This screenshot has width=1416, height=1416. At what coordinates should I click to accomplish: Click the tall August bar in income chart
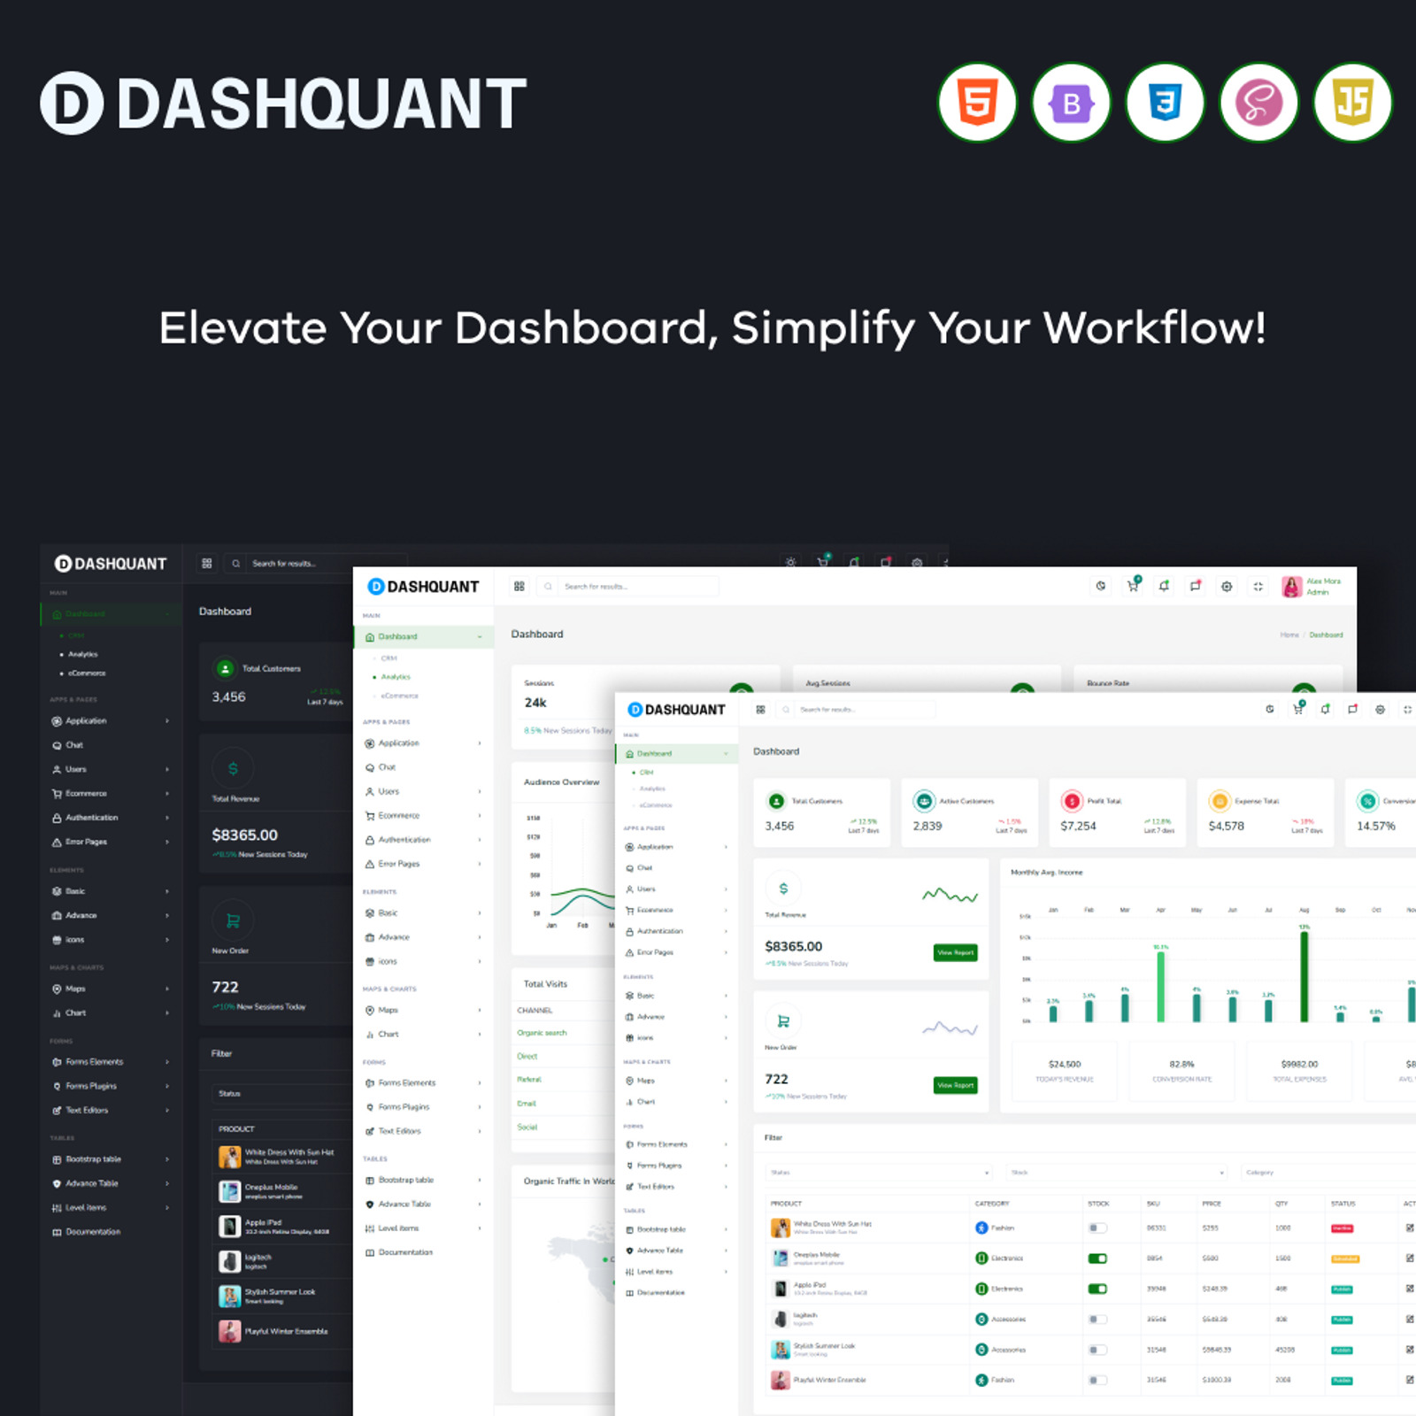tap(1304, 977)
